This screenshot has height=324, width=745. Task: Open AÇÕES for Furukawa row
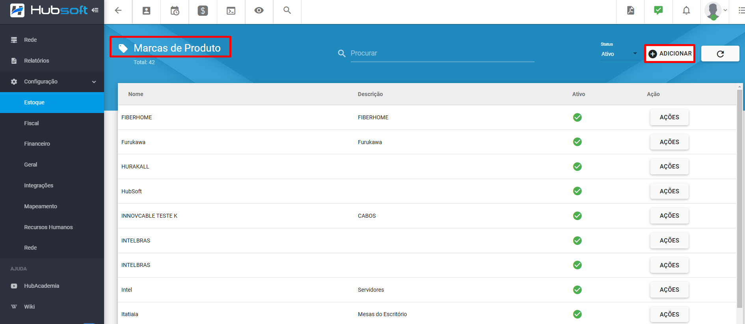pyautogui.click(x=669, y=142)
